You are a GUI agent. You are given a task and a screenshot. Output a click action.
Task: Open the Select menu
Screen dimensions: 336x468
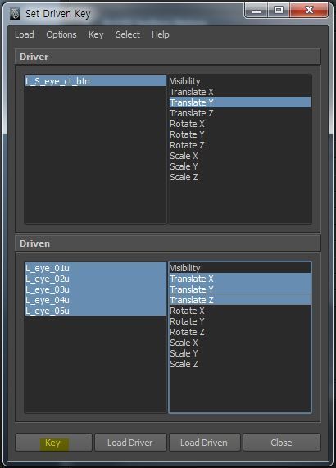coord(128,34)
